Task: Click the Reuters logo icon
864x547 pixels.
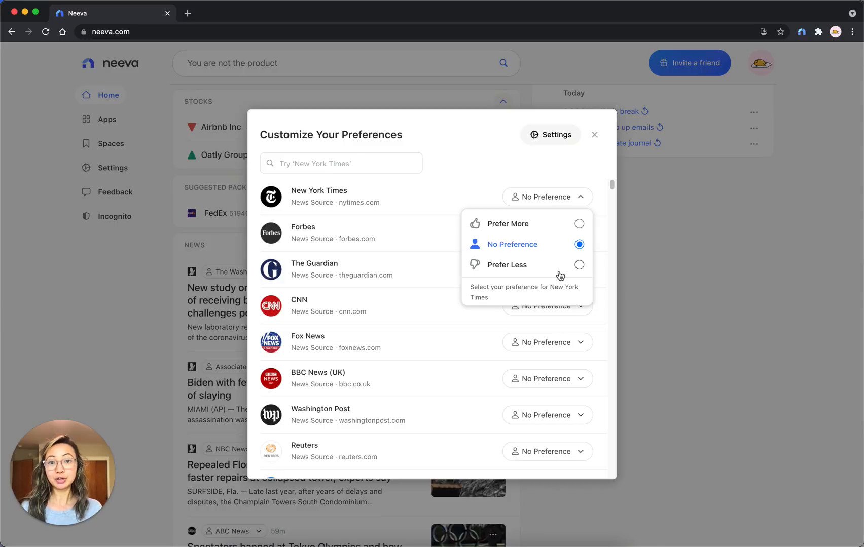Action: click(271, 451)
